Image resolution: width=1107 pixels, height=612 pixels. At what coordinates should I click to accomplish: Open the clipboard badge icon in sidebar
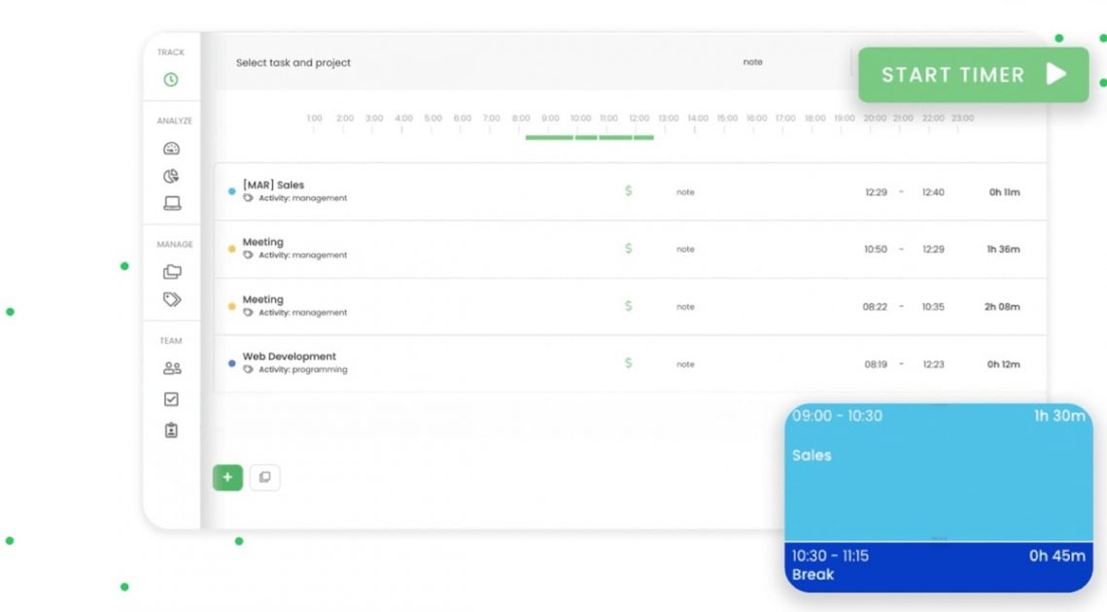coord(171,430)
